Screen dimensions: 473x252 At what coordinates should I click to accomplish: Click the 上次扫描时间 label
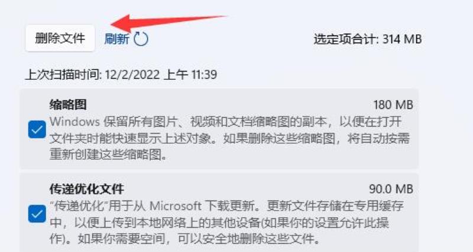click(x=64, y=75)
